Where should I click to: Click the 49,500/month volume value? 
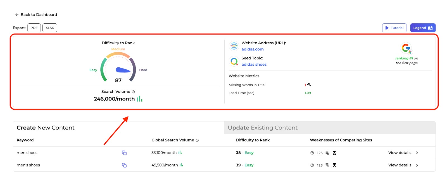(165, 165)
